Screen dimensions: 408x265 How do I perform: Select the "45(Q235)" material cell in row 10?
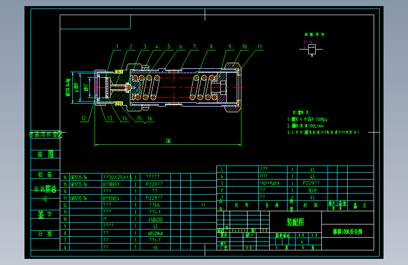[156, 219]
